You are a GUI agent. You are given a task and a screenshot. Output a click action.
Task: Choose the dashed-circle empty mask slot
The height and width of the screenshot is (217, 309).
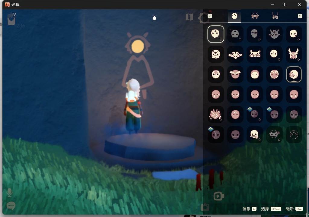click(294, 135)
